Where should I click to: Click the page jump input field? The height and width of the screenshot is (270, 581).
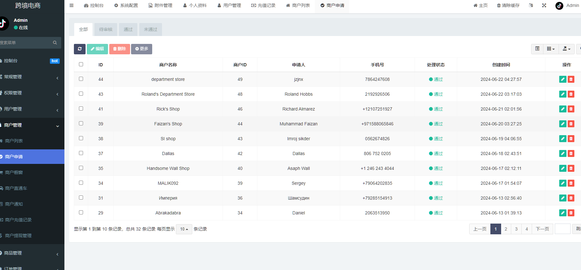tap(562, 229)
